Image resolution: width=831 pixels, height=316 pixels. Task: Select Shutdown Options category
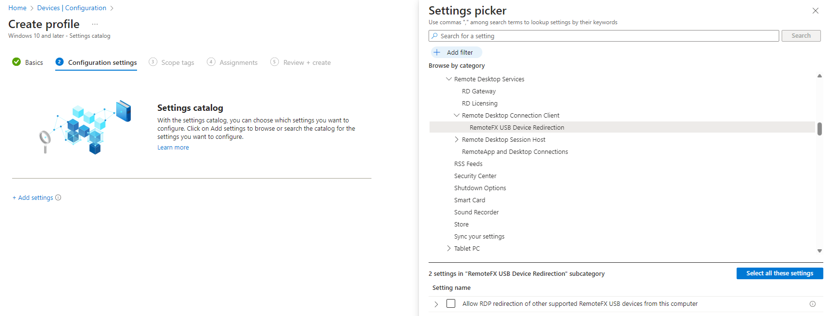(480, 188)
